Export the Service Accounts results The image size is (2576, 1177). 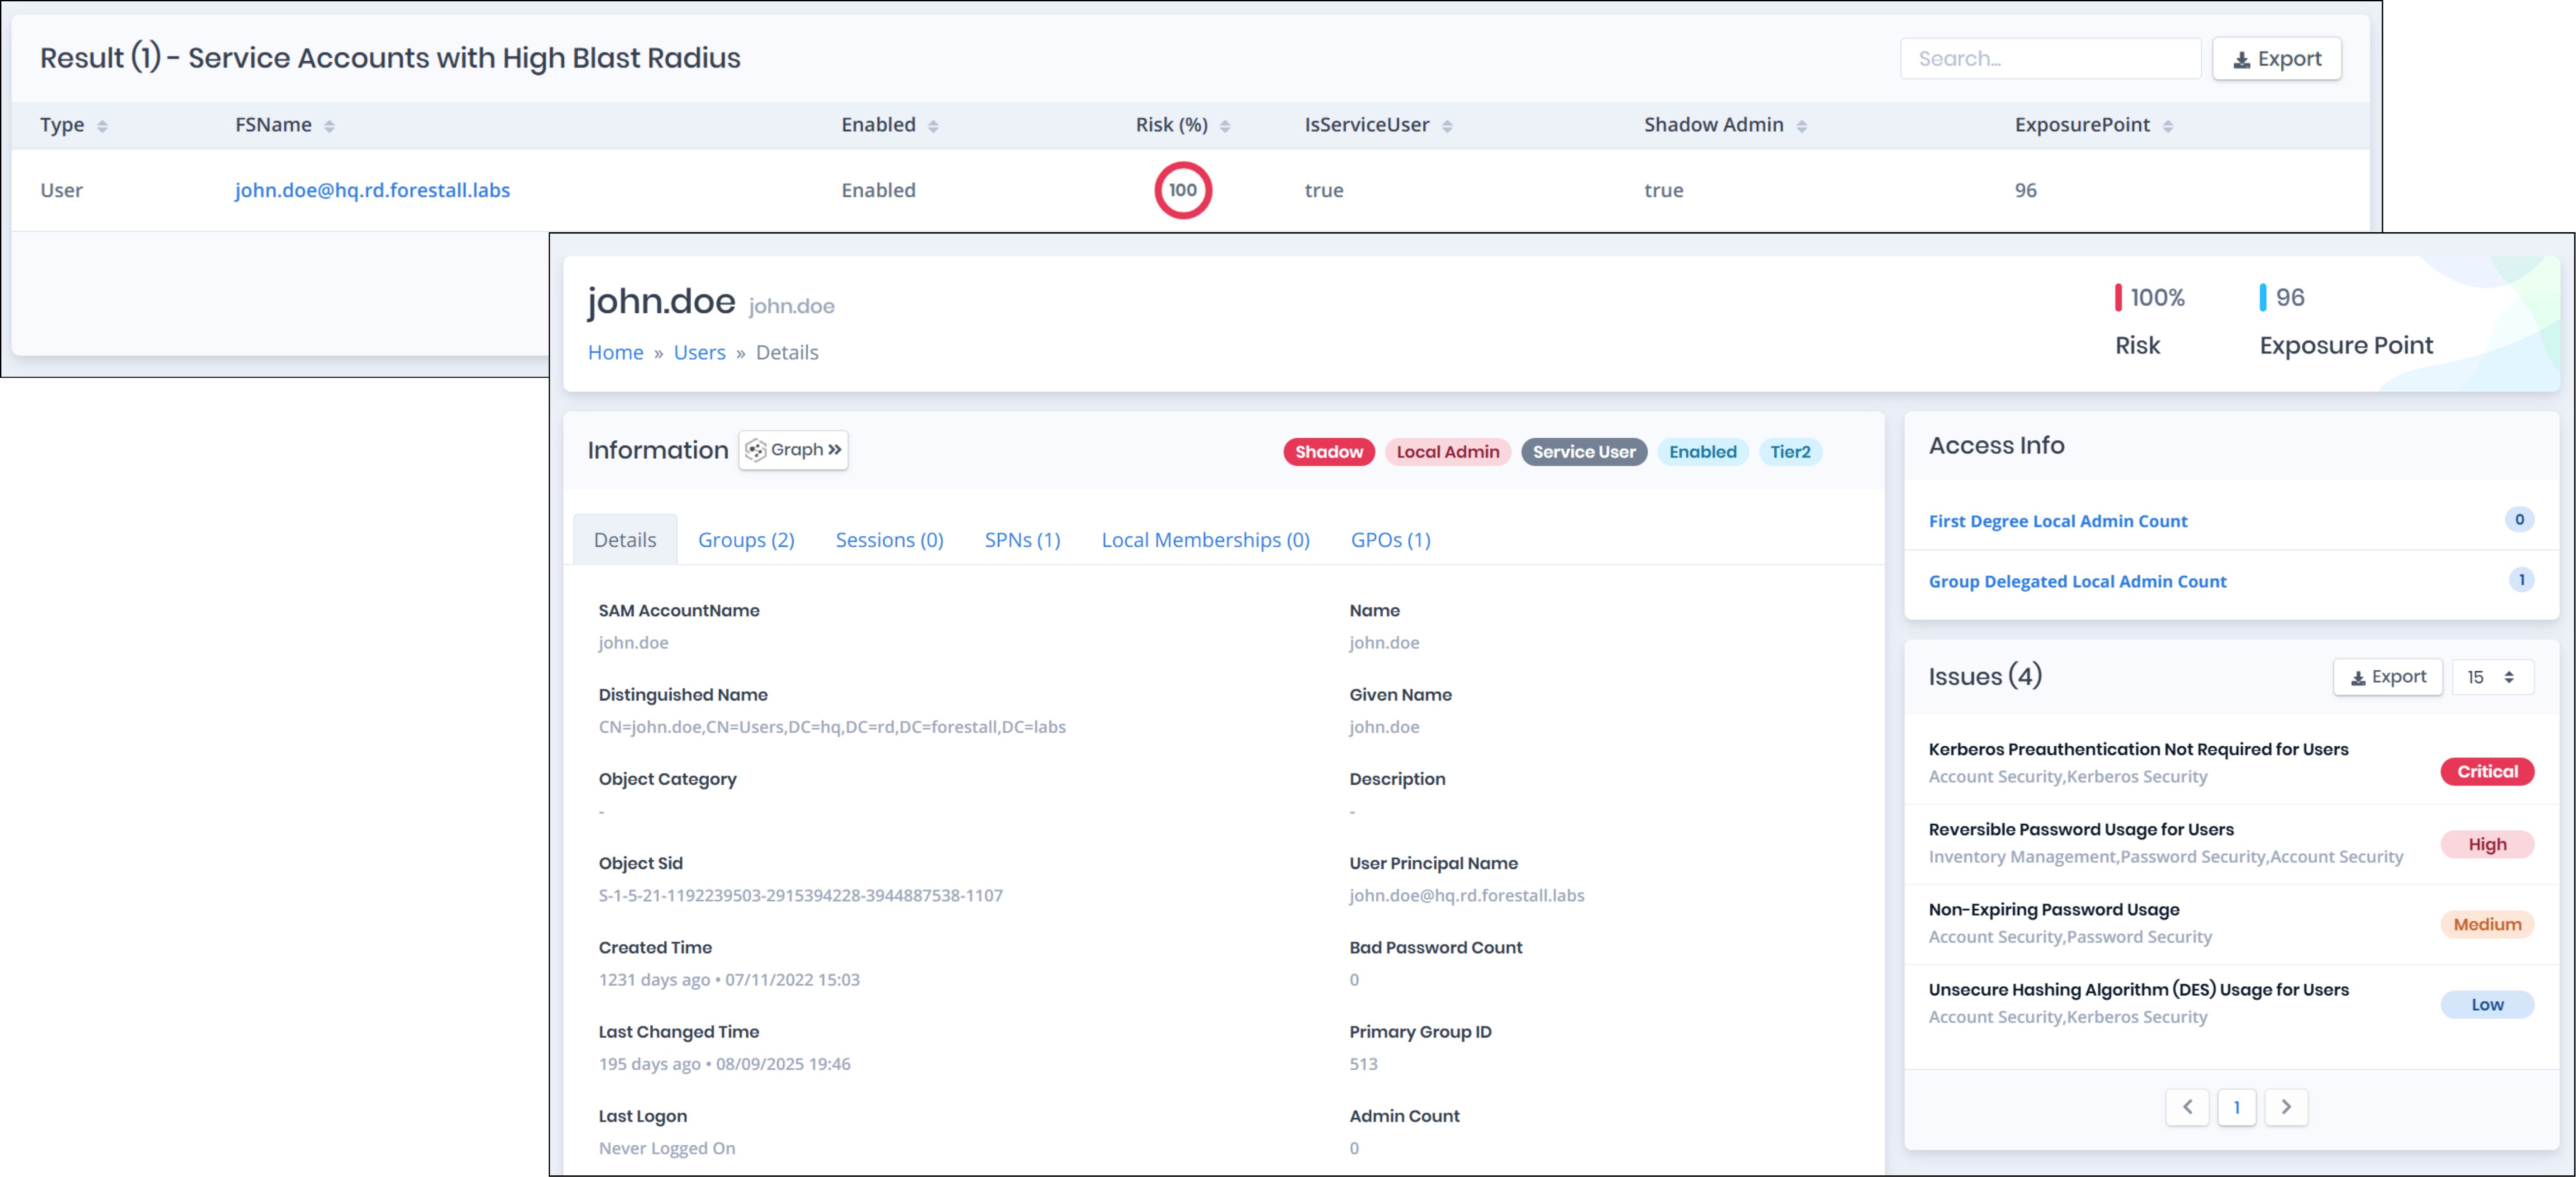pos(2277,58)
